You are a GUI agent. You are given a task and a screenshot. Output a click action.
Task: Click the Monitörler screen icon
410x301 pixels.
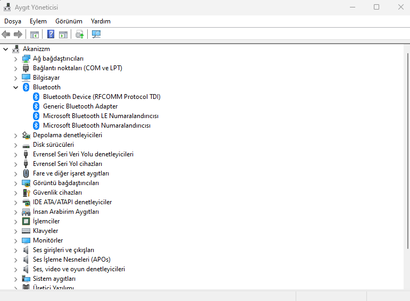[26, 240]
